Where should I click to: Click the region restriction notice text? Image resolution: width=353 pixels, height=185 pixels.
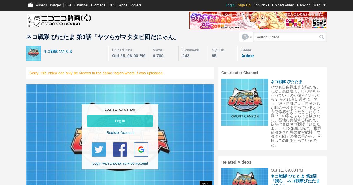point(96,73)
